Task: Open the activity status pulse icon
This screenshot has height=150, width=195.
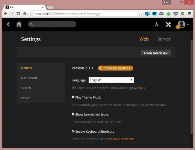Action: (157, 24)
